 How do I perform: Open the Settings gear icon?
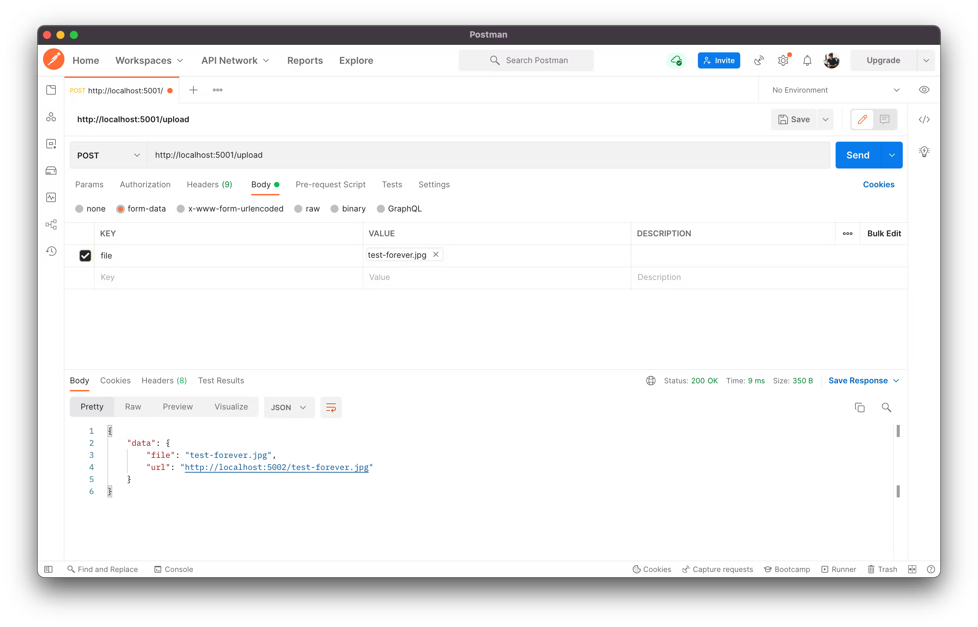point(783,60)
